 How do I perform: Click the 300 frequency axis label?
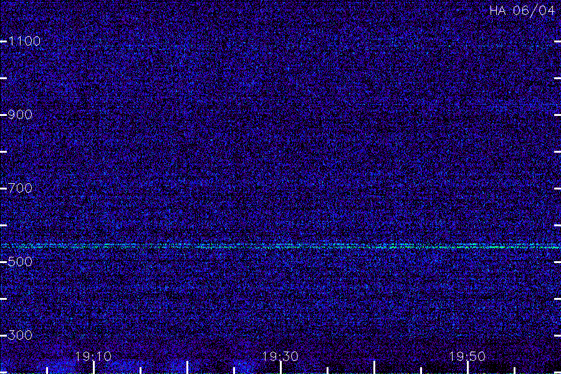(20, 335)
